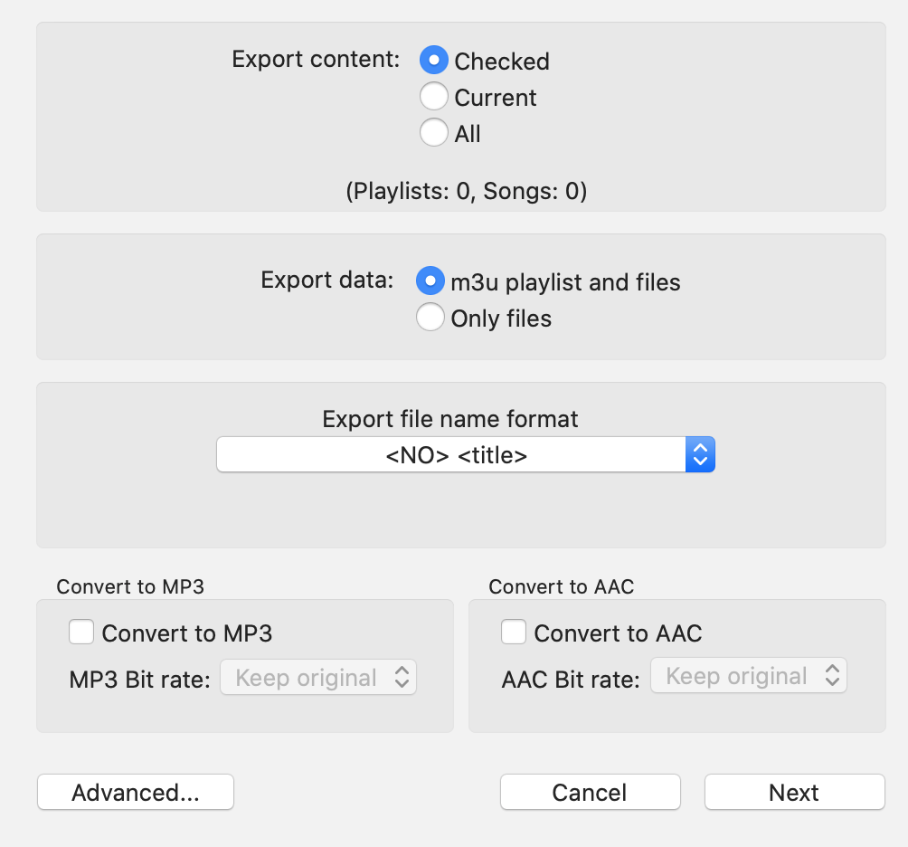
Task: Click the blue chevron arrows of format dropdown
Action: click(700, 455)
